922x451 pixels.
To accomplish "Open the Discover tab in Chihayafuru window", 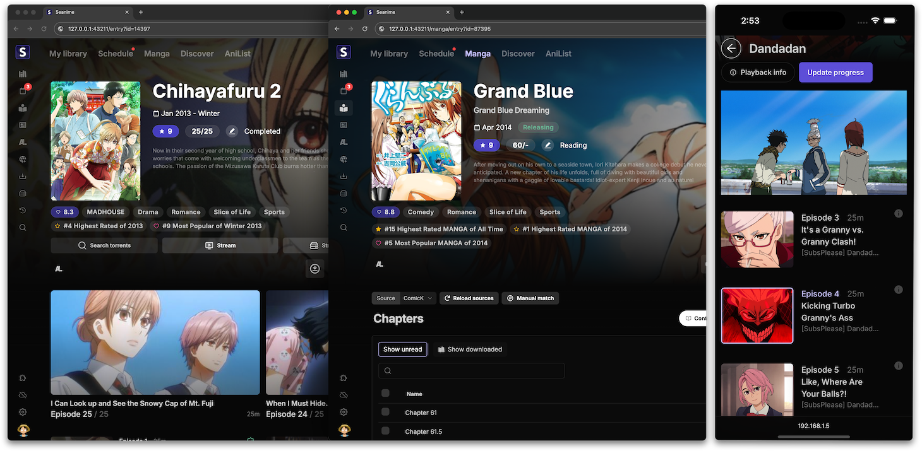I will click(197, 54).
